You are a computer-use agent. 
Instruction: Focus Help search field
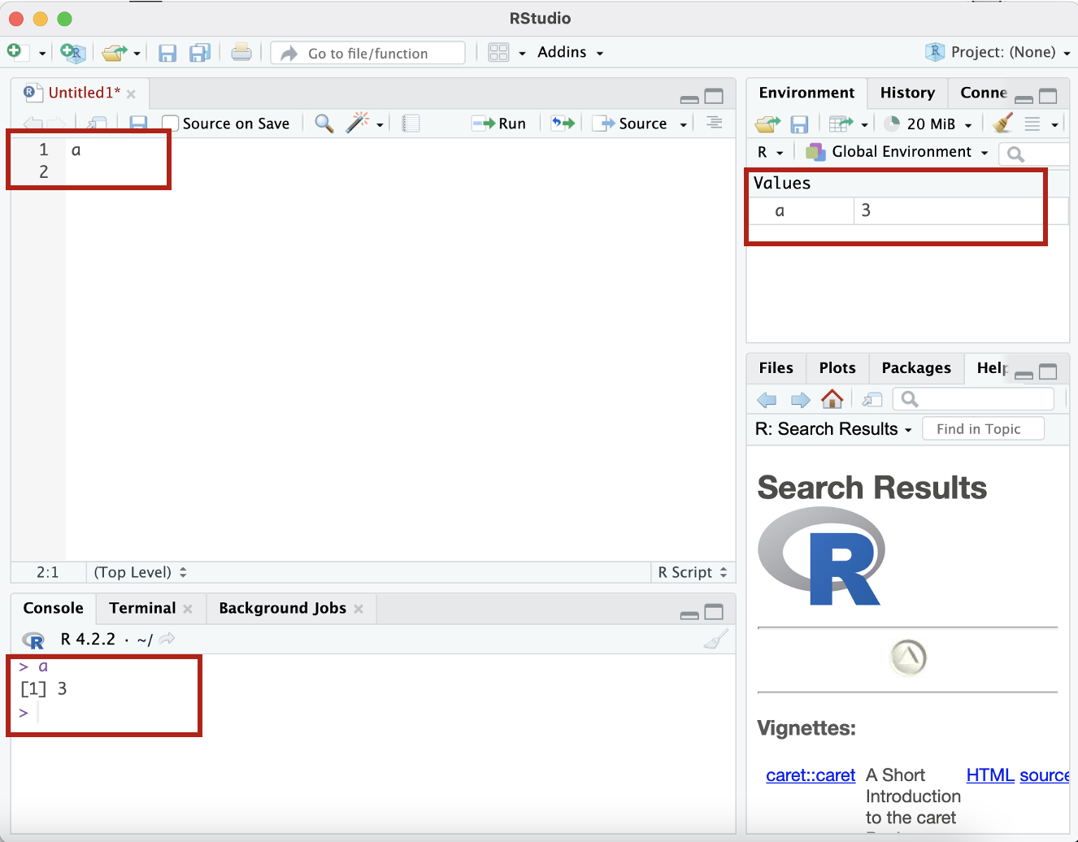pos(973,399)
